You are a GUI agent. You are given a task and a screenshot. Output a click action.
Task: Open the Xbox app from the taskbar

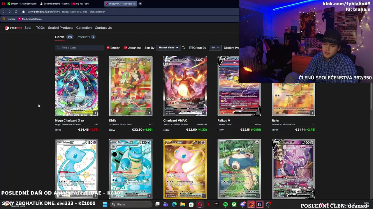pyautogui.click(x=234, y=204)
